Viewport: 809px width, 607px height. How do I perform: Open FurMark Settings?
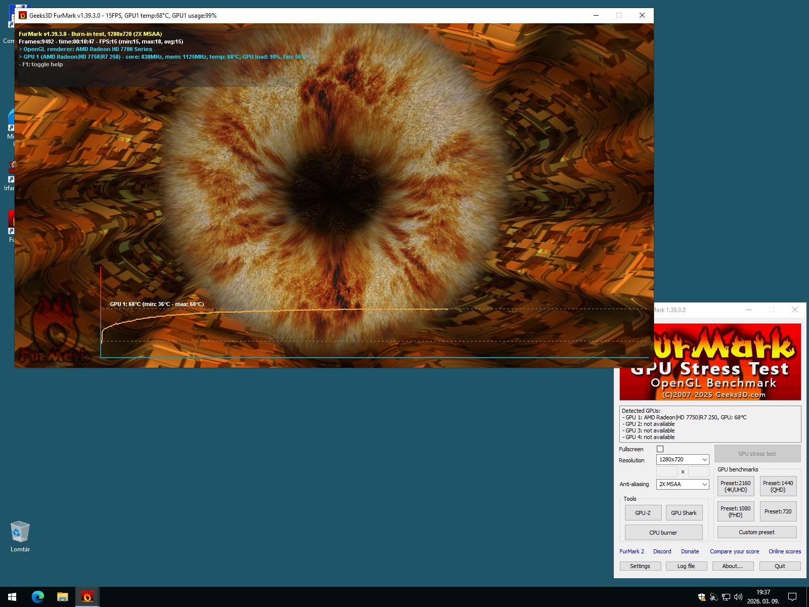pos(640,566)
